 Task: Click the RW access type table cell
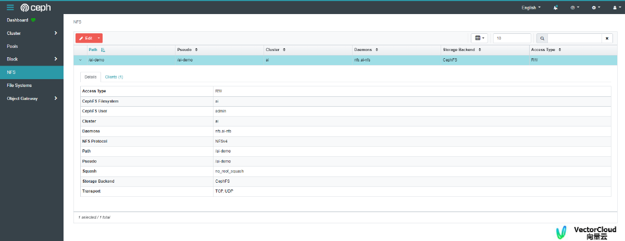573,60
